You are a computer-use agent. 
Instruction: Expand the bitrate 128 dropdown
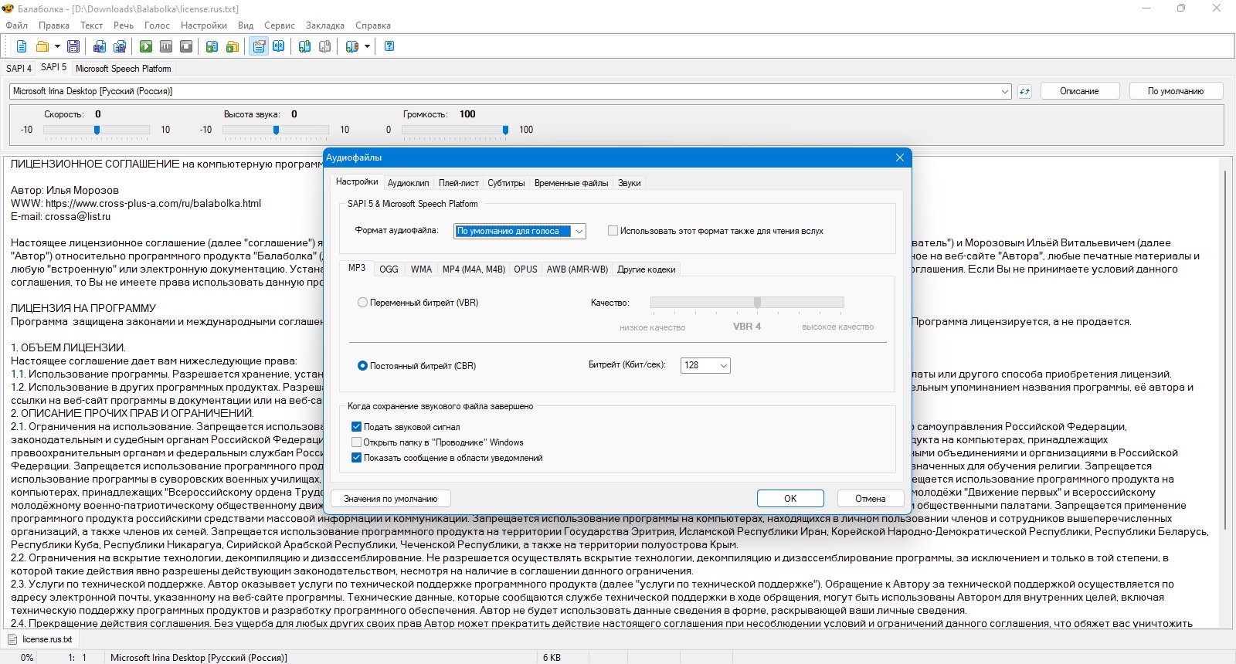(x=723, y=366)
